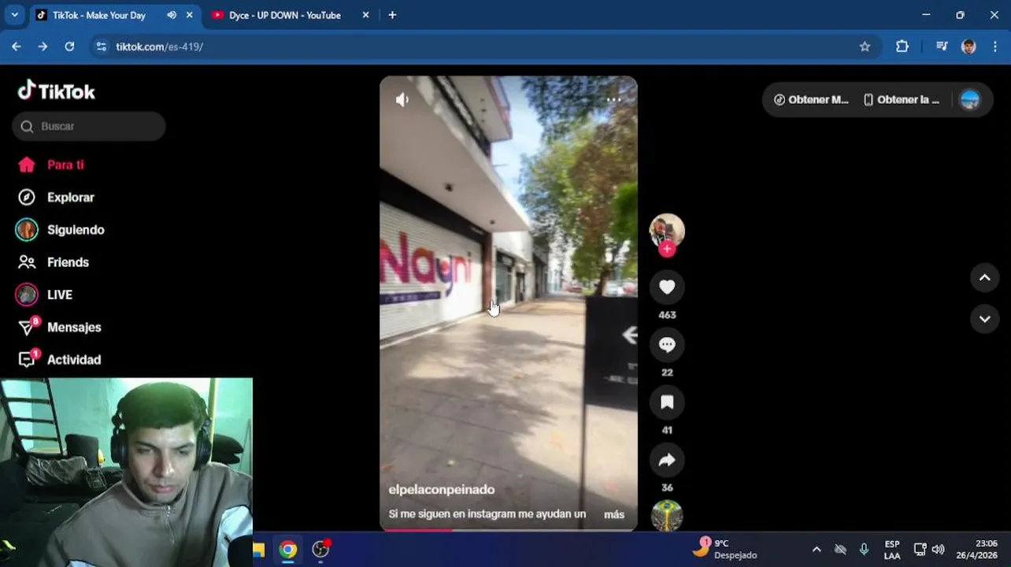
Task: Expand the caption with 'más'
Action: pyautogui.click(x=614, y=514)
